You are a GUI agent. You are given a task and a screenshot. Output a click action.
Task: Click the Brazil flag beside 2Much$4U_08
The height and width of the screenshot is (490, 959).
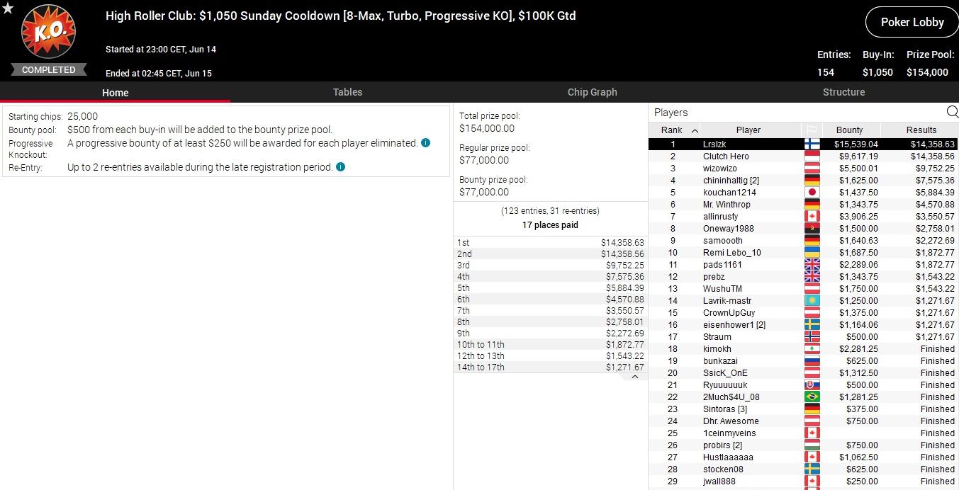(x=812, y=397)
